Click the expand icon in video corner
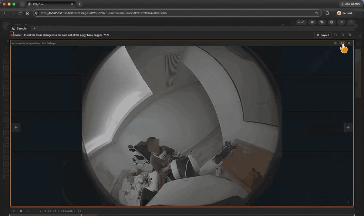Viewport: 364px width, 216px height. pyautogui.click(x=349, y=202)
